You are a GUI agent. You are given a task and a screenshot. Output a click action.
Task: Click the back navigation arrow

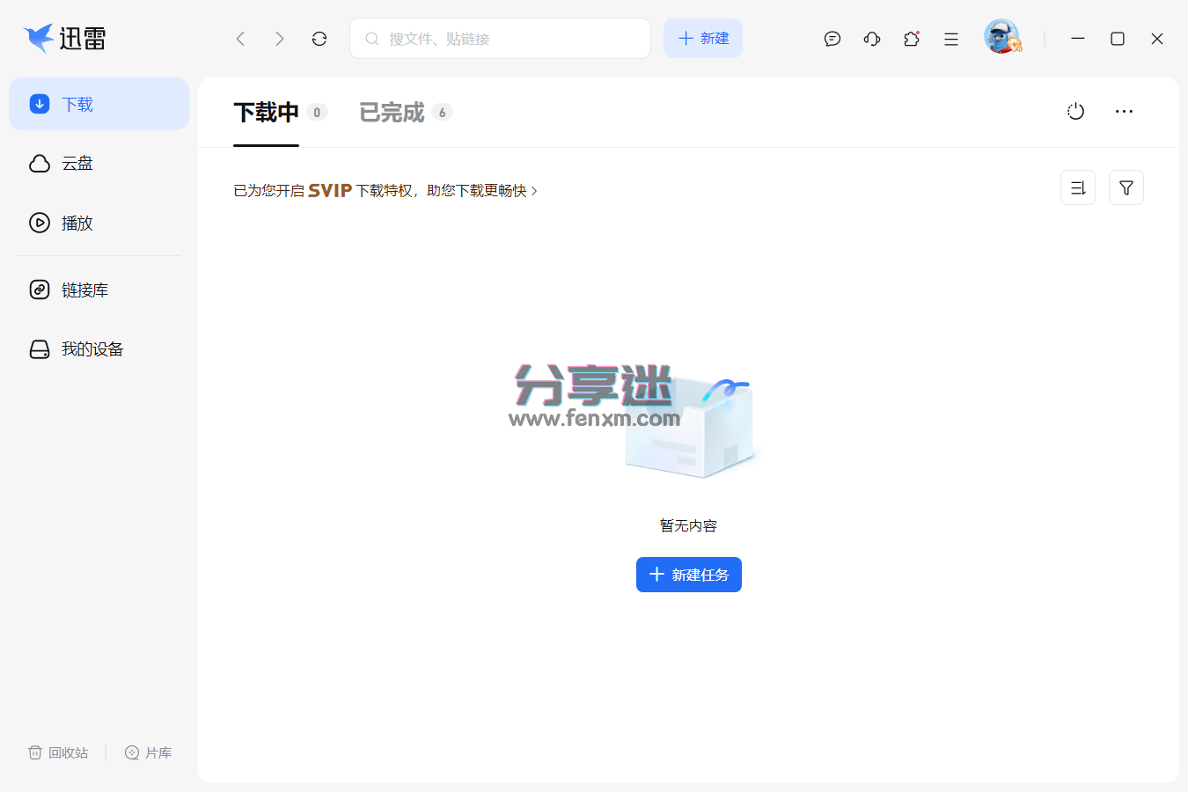tap(240, 39)
